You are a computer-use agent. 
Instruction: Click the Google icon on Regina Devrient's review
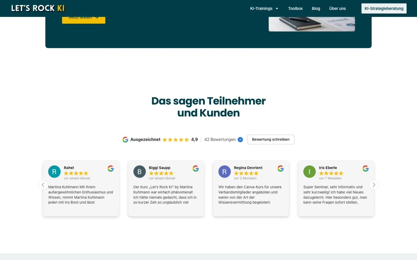click(281, 168)
